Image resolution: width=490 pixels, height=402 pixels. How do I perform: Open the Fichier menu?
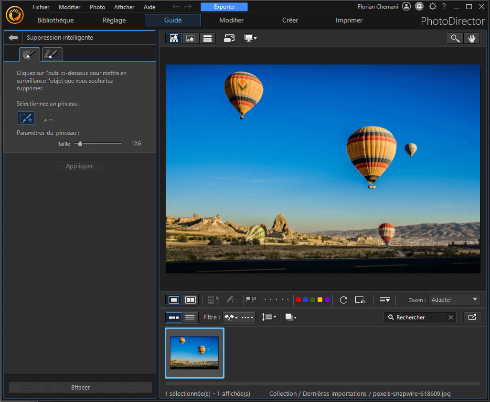[41, 7]
